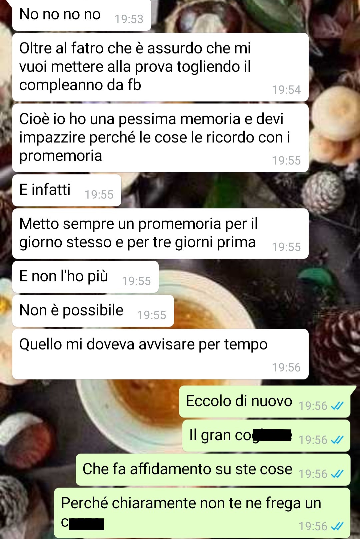Click the read checkmarks on 'Eccolo di nuovo'

[337, 406]
